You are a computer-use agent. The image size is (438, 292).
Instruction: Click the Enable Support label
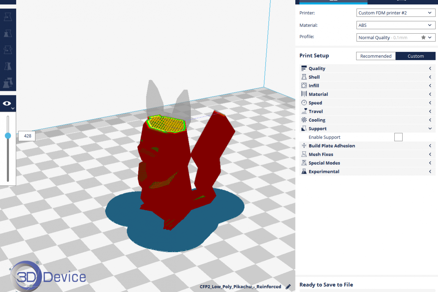(x=324, y=137)
